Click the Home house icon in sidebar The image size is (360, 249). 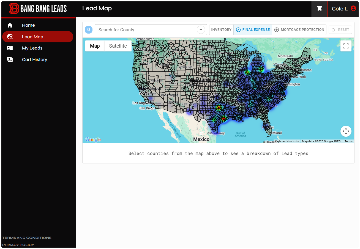point(10,25)
